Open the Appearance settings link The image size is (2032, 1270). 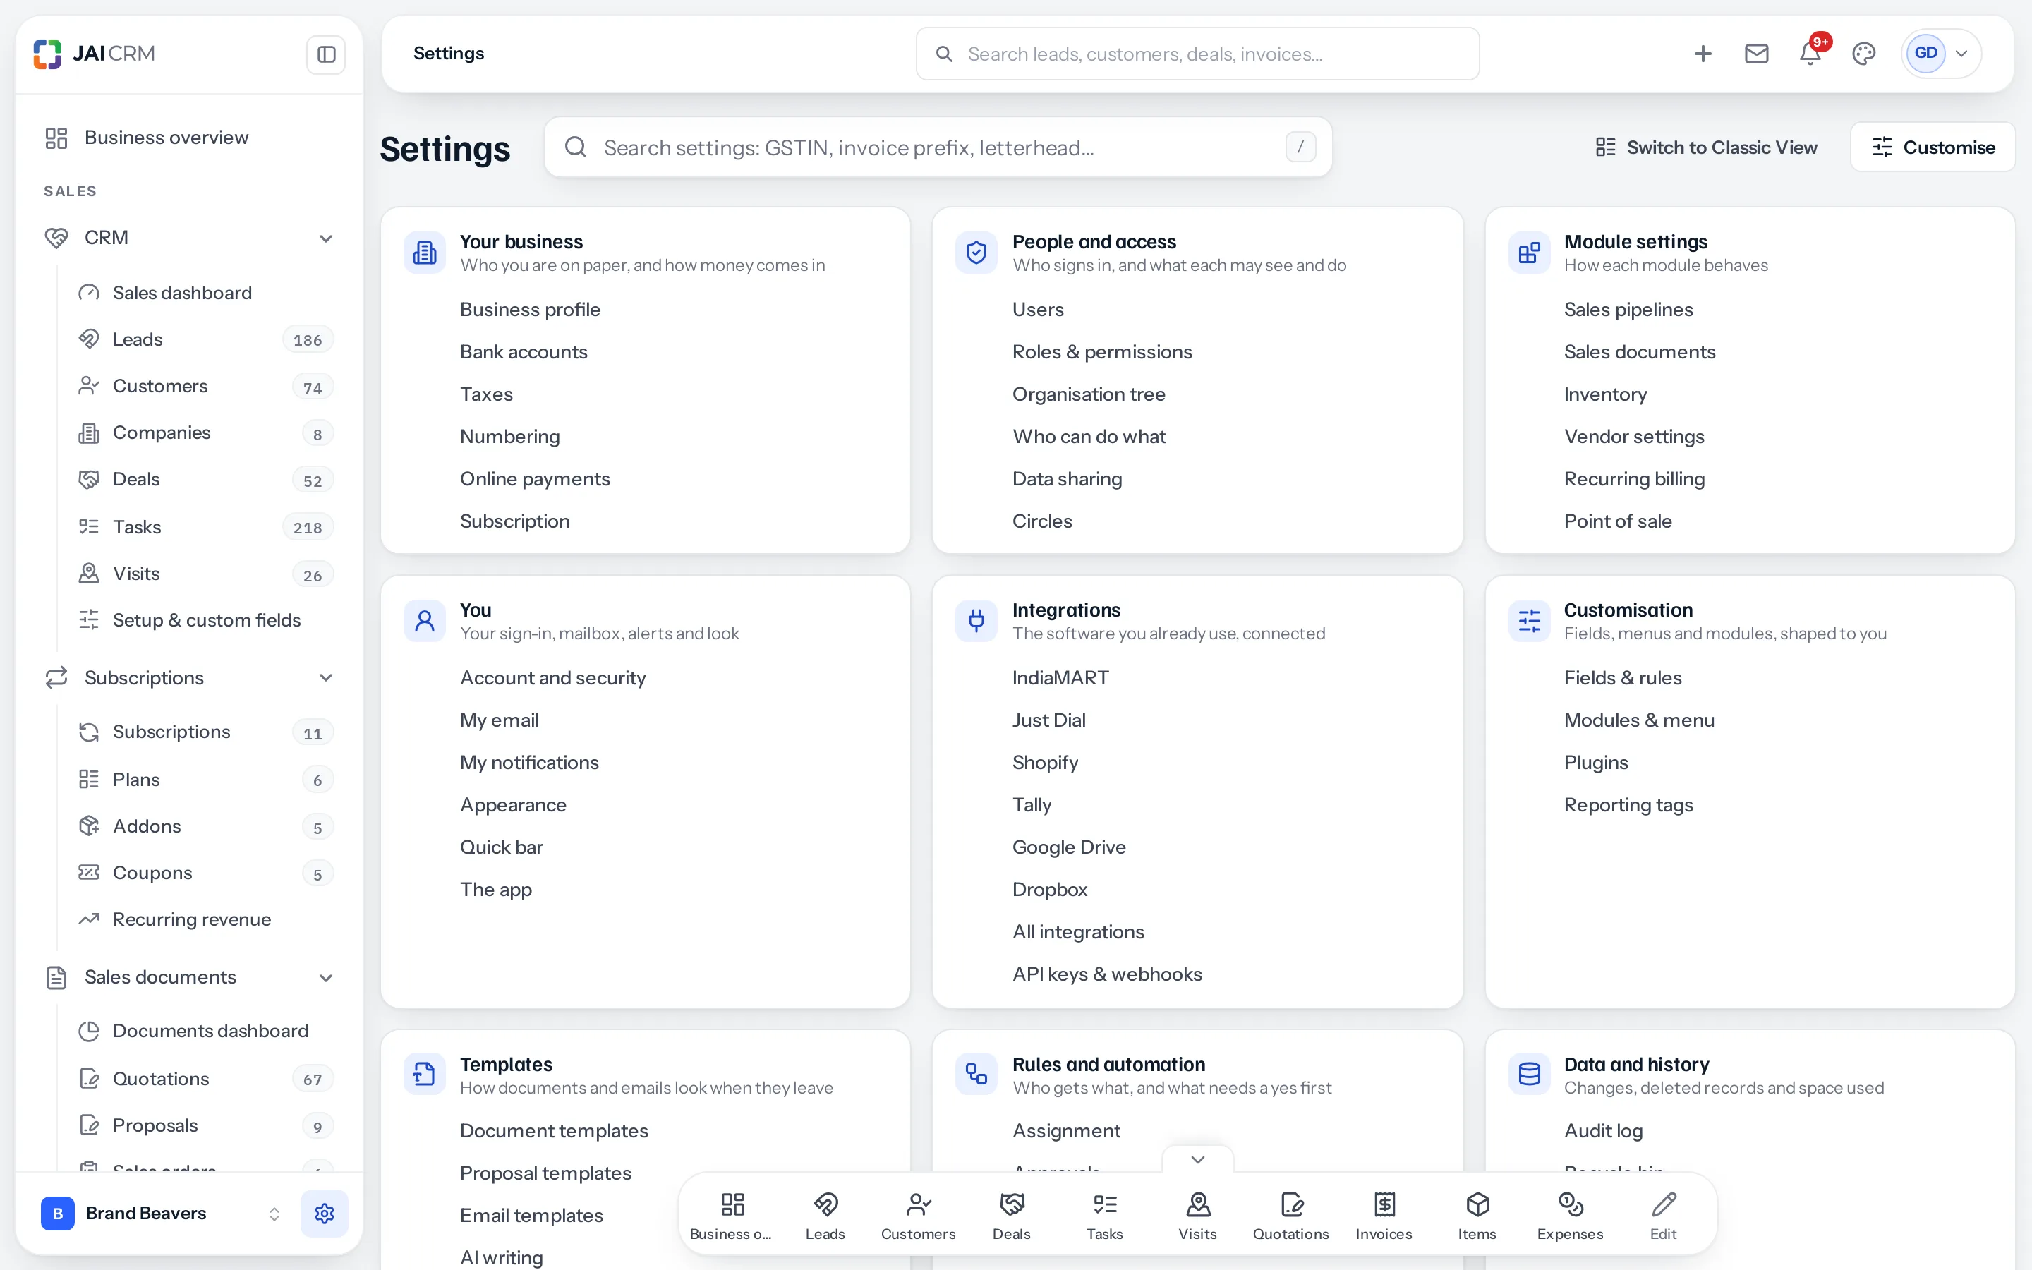click(513, 804)
